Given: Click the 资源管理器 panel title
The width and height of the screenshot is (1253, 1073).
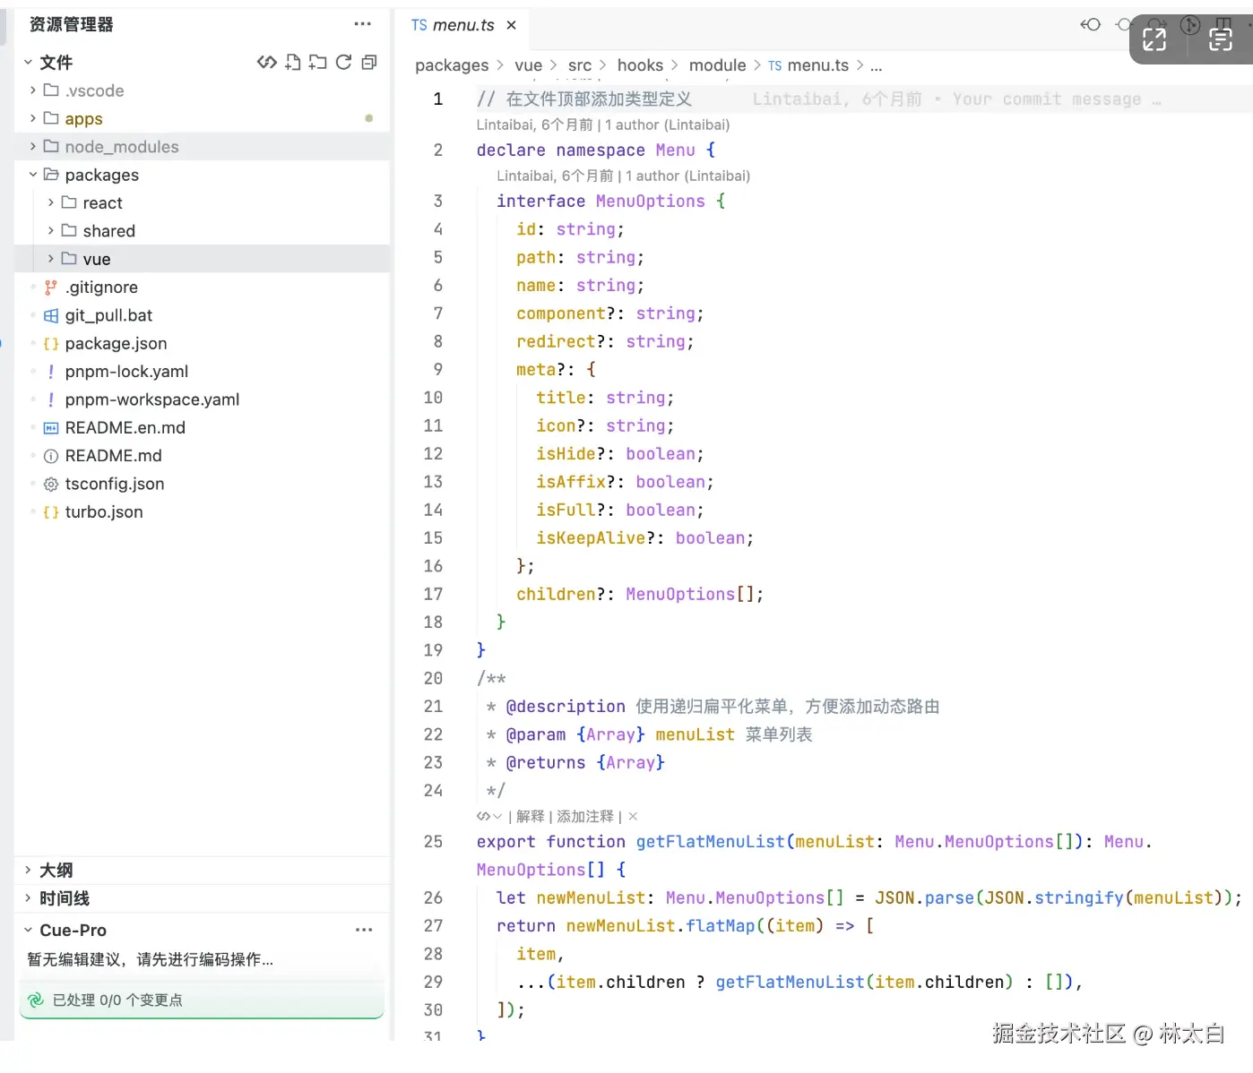Looking at the screenshot, I should [72, 24].
